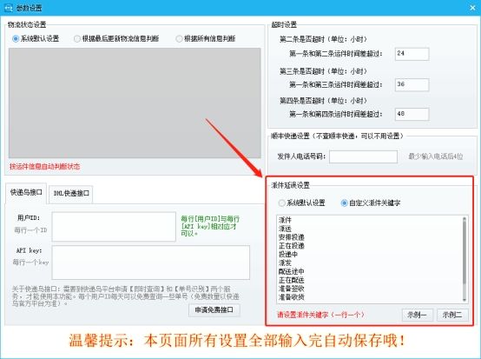The height and width of the screenshot is (359, 481).
Task: Click the 派件 keyword line
Action: point(285,220)
